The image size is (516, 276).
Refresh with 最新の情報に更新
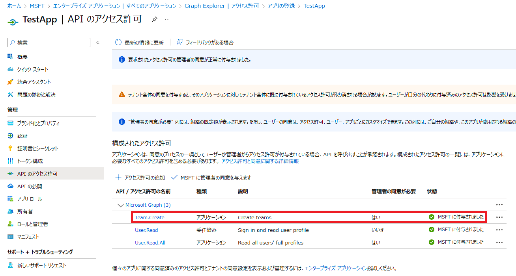(139, 42)
